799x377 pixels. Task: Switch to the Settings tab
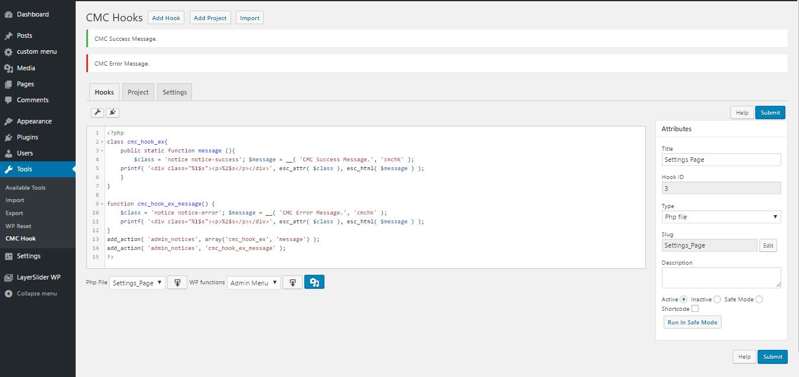(x=175, y=92)
